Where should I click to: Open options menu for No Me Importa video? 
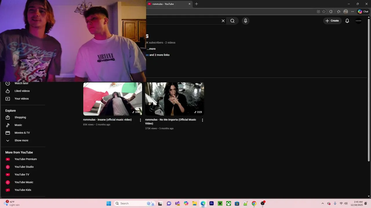pyautogui.click(x=202, y=120)
